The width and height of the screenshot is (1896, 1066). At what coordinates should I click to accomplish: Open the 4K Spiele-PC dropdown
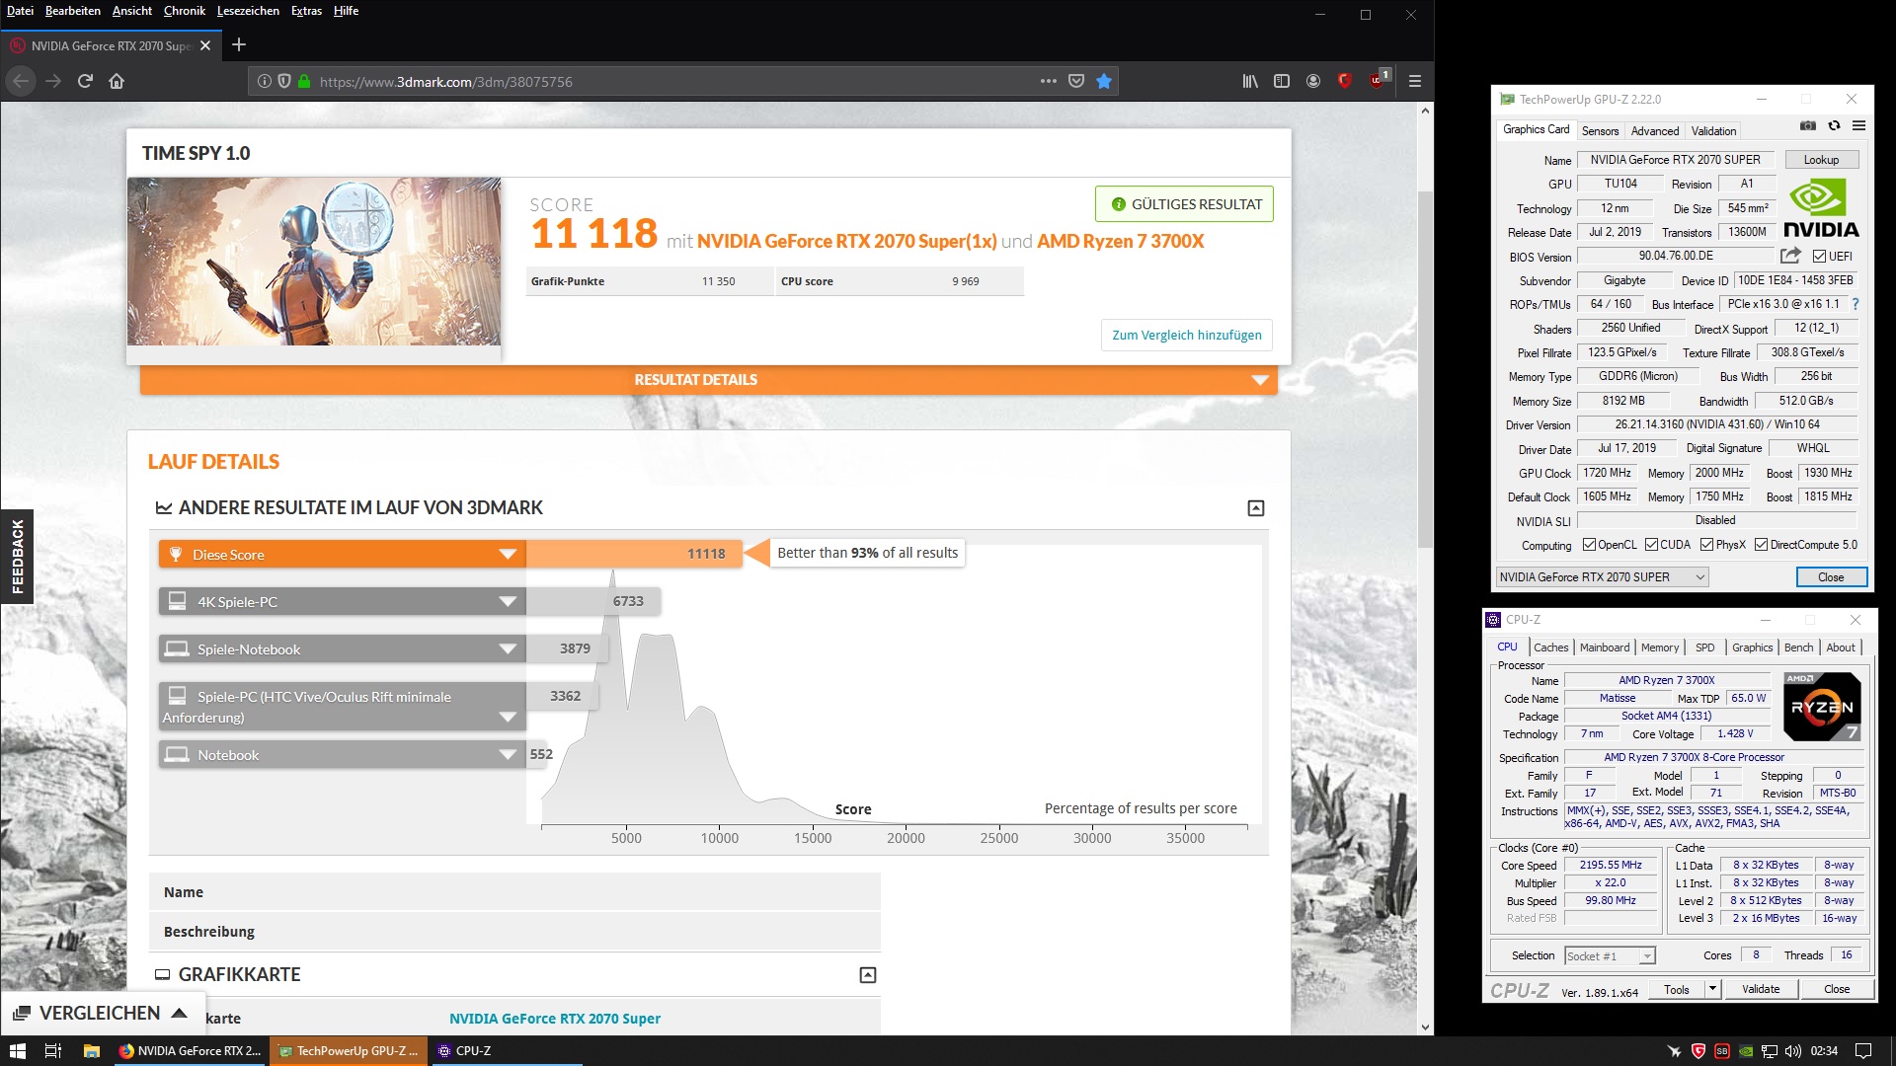coord(508,602)
